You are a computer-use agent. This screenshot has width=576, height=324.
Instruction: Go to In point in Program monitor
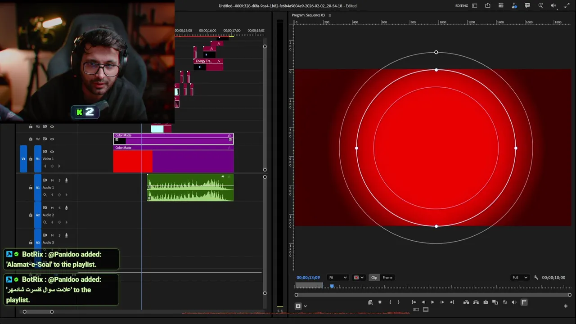point(414,302)
